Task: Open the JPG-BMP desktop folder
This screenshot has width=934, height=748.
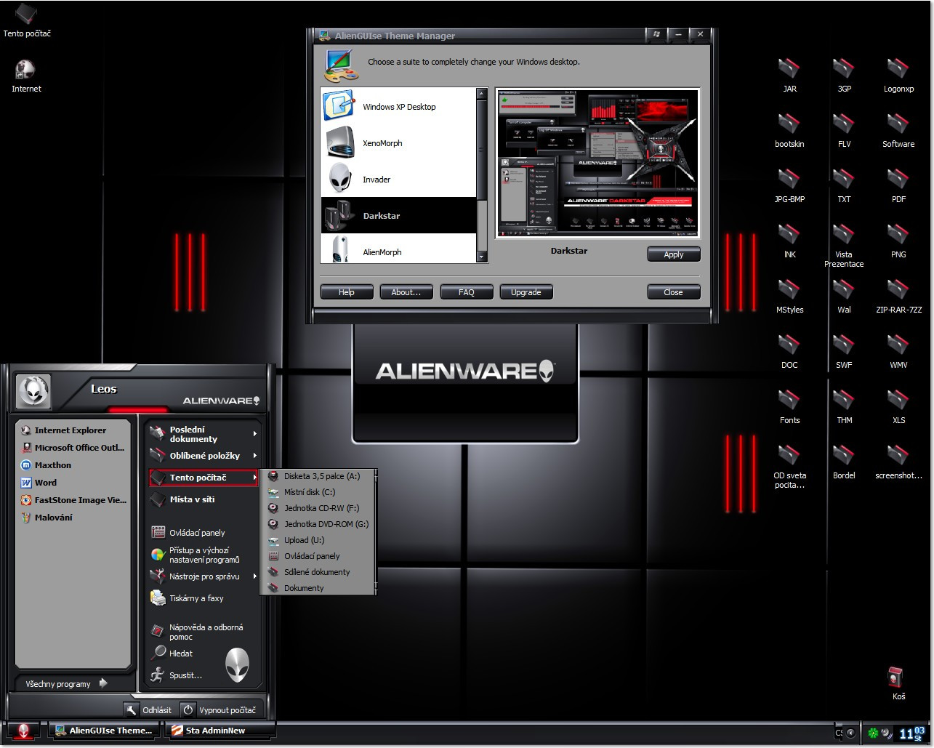Action: pos(789,186)
